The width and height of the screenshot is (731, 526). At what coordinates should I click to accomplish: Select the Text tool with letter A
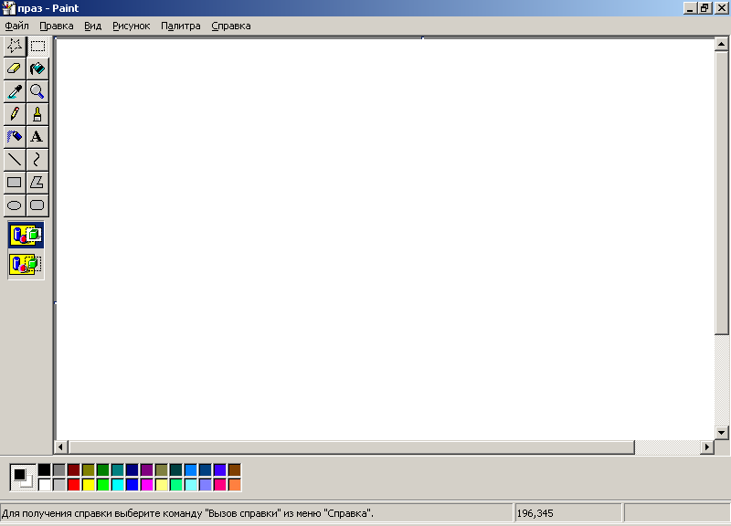pyautogui.click(x=37, y=136)
